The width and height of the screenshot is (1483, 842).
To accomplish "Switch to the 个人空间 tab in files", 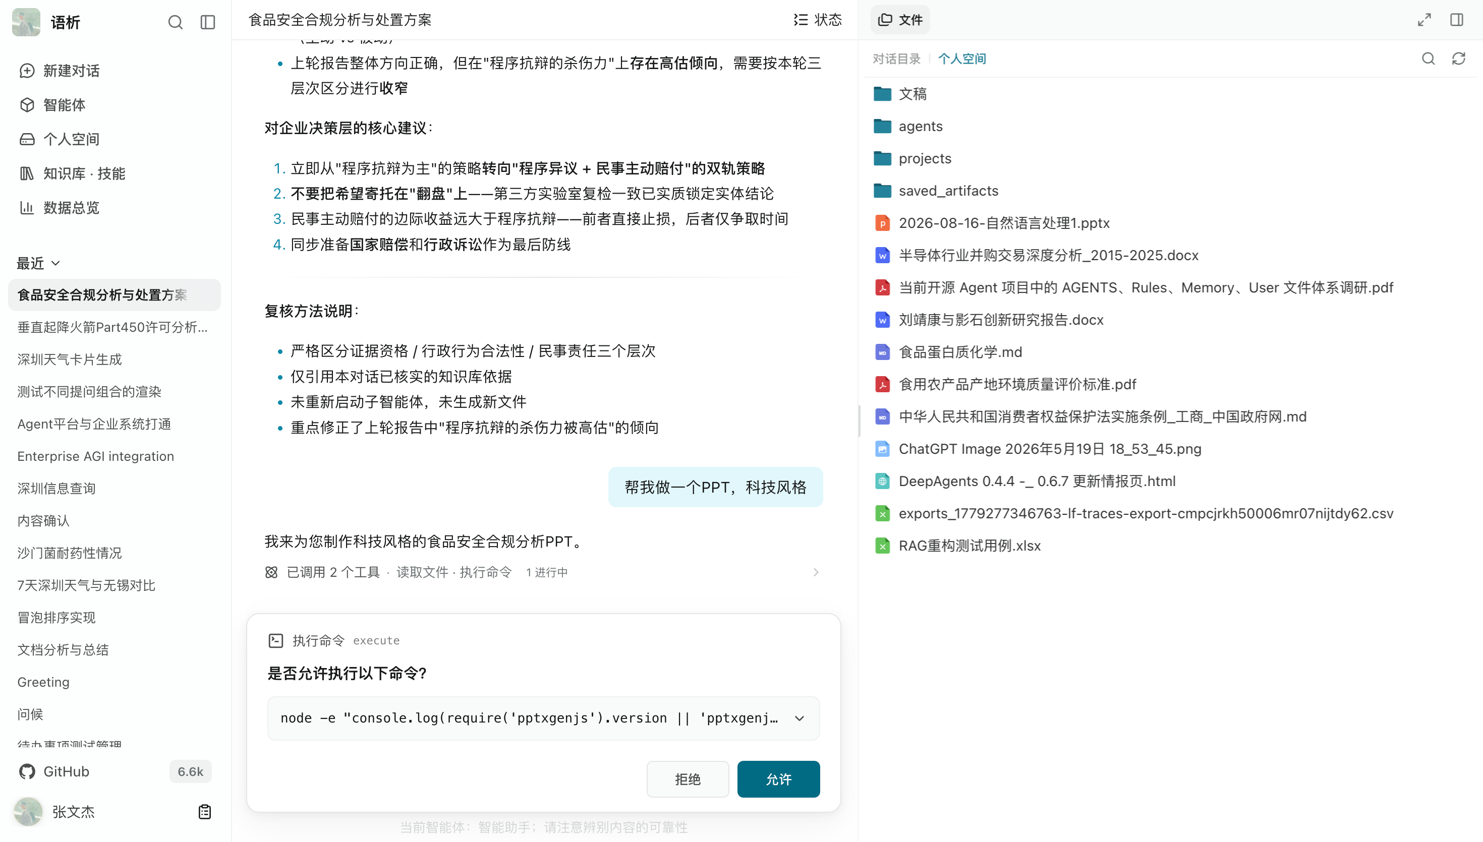I will point(962,58).
